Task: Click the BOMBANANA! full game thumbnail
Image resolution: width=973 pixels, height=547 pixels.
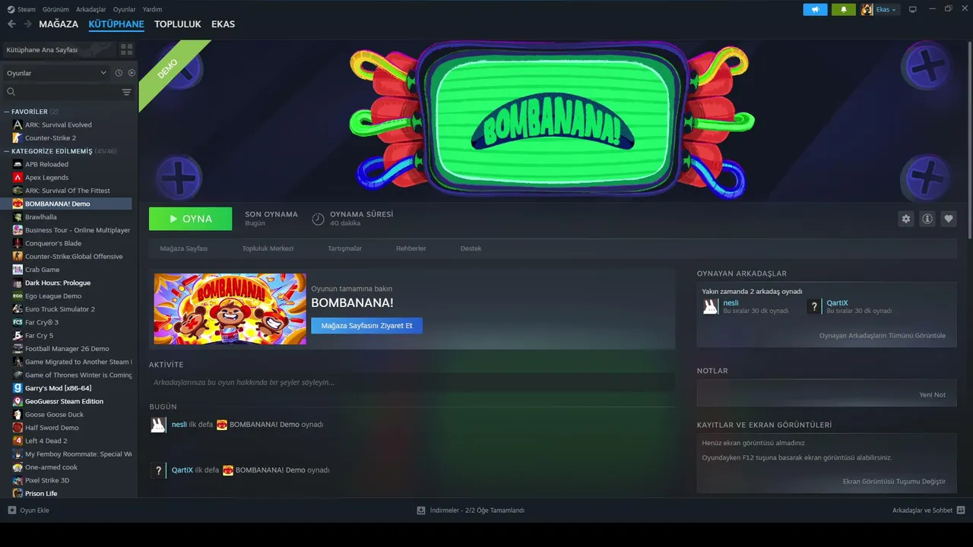Action: (x=230, y=309)
